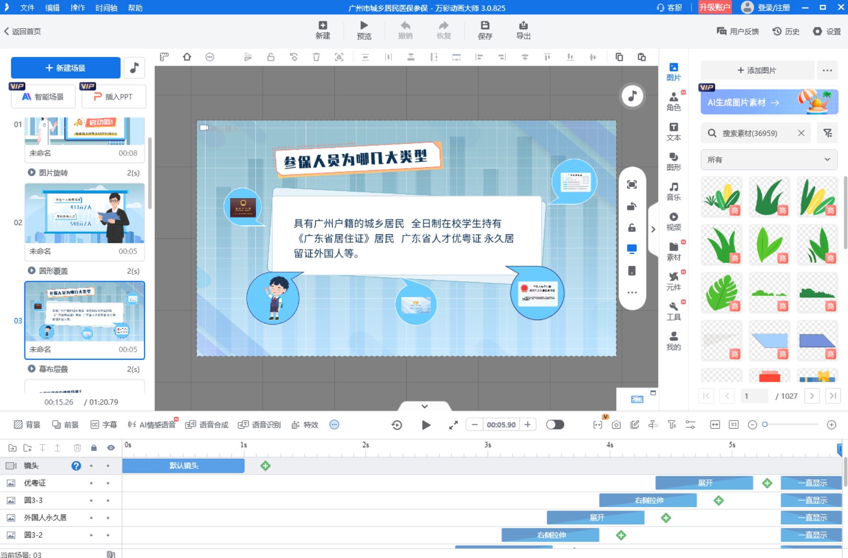Viewport: 848px width, 558px height.
Task: Toggle the switch next to timeline duration
Action: [x=555, y=425]
